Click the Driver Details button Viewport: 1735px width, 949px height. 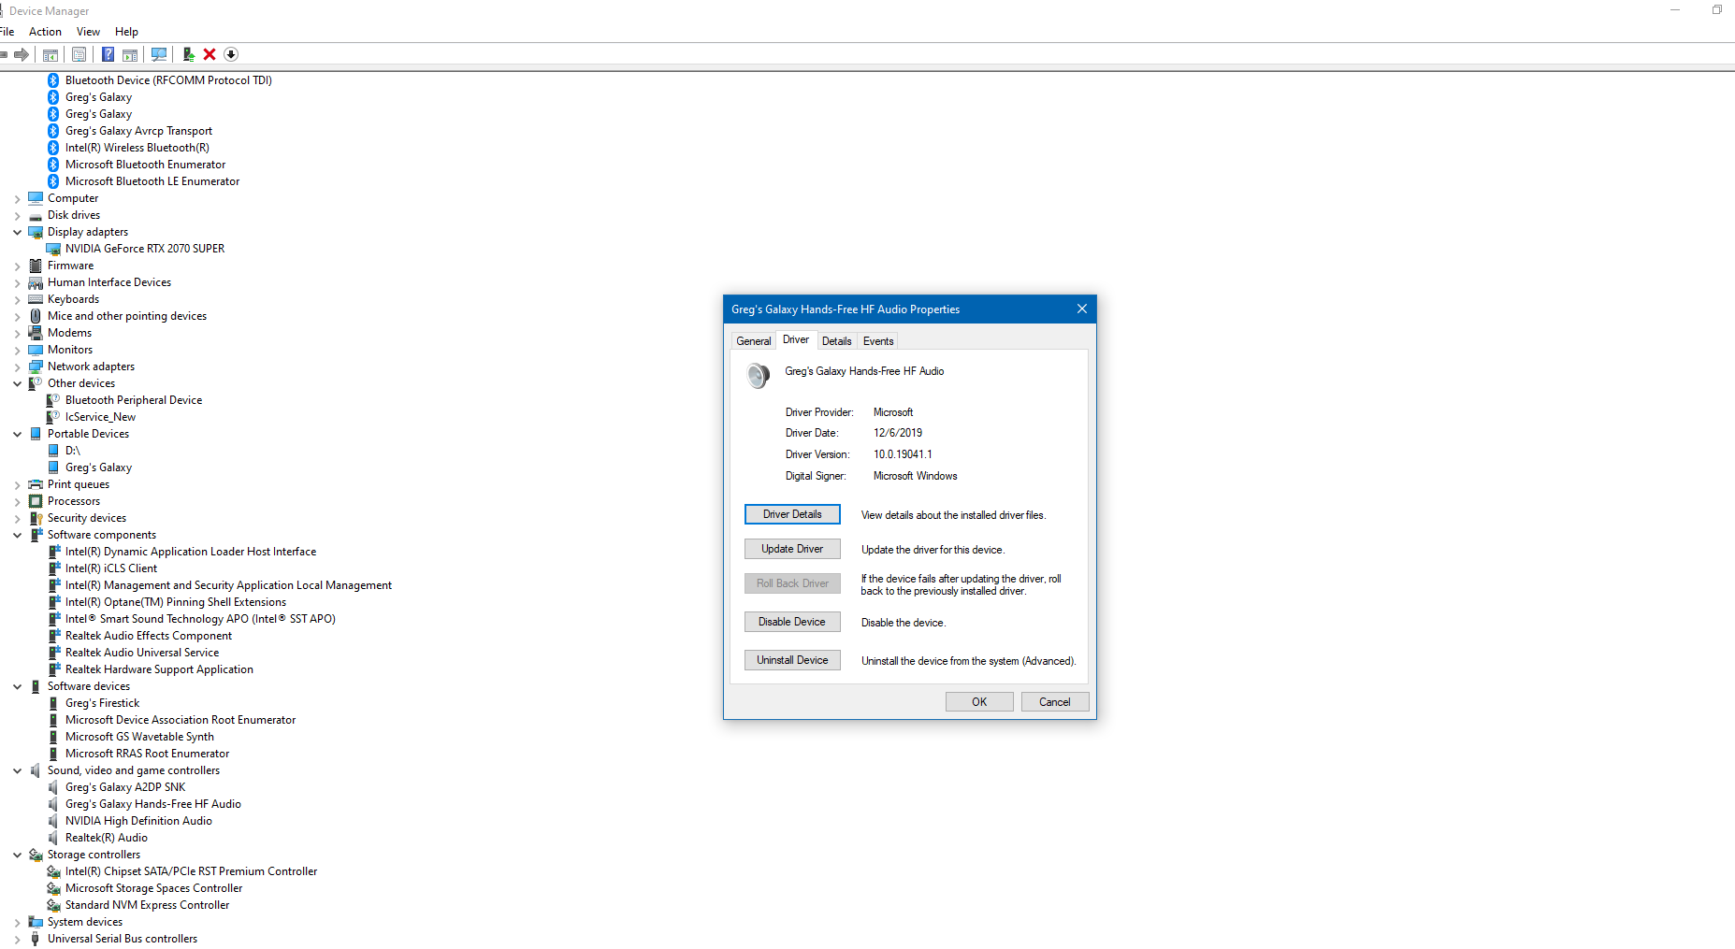tap(792, 514)
